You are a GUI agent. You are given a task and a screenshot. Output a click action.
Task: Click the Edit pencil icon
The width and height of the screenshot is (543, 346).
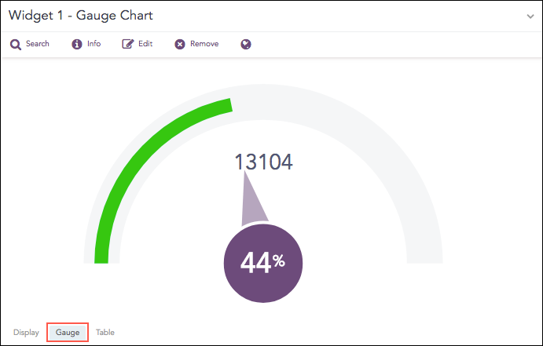(128, 45)
